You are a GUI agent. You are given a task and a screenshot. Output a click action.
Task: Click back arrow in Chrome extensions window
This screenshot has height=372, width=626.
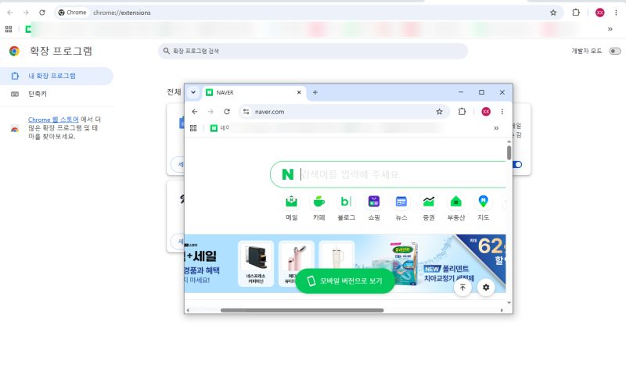pyautogui.click(x=10, y=13)
